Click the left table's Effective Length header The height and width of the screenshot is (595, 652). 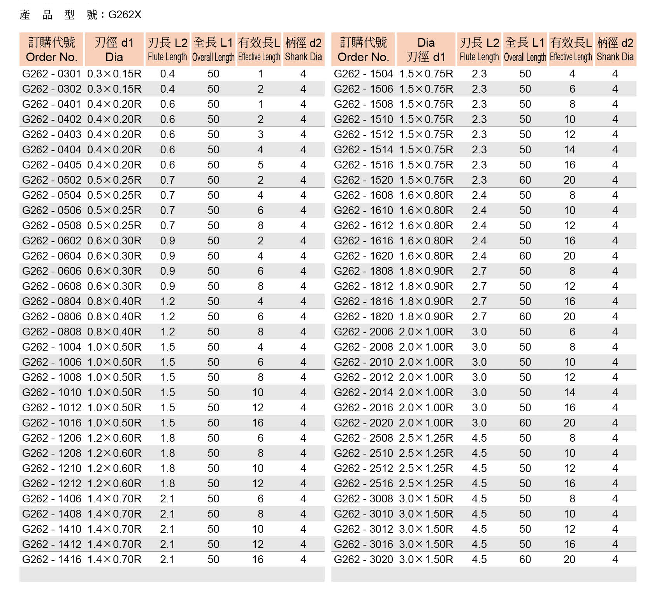(x=259, y=49)
